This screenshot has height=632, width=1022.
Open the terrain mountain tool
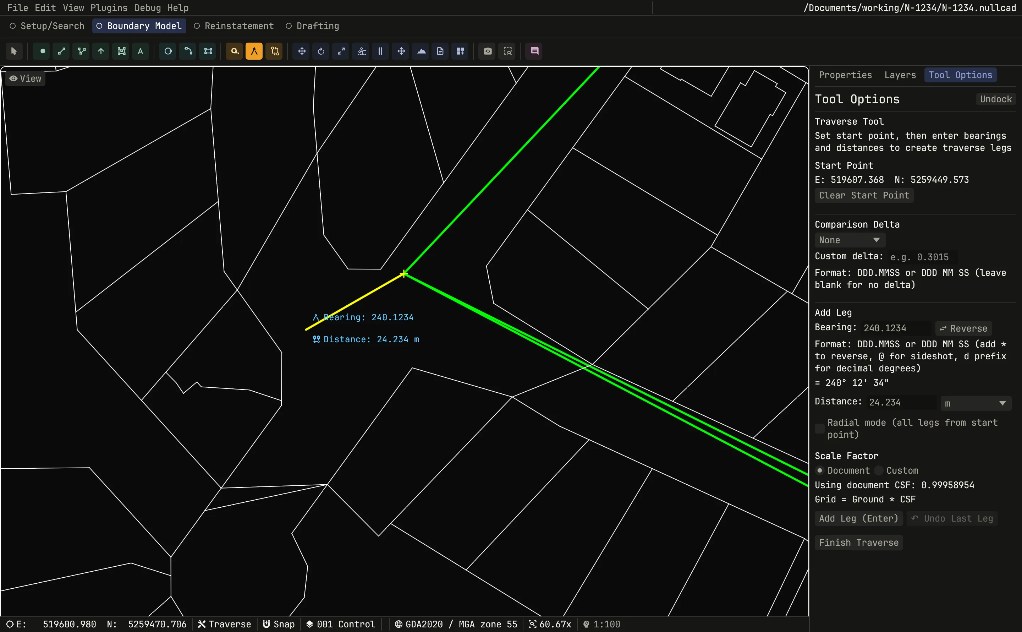(x=421, y=51)
